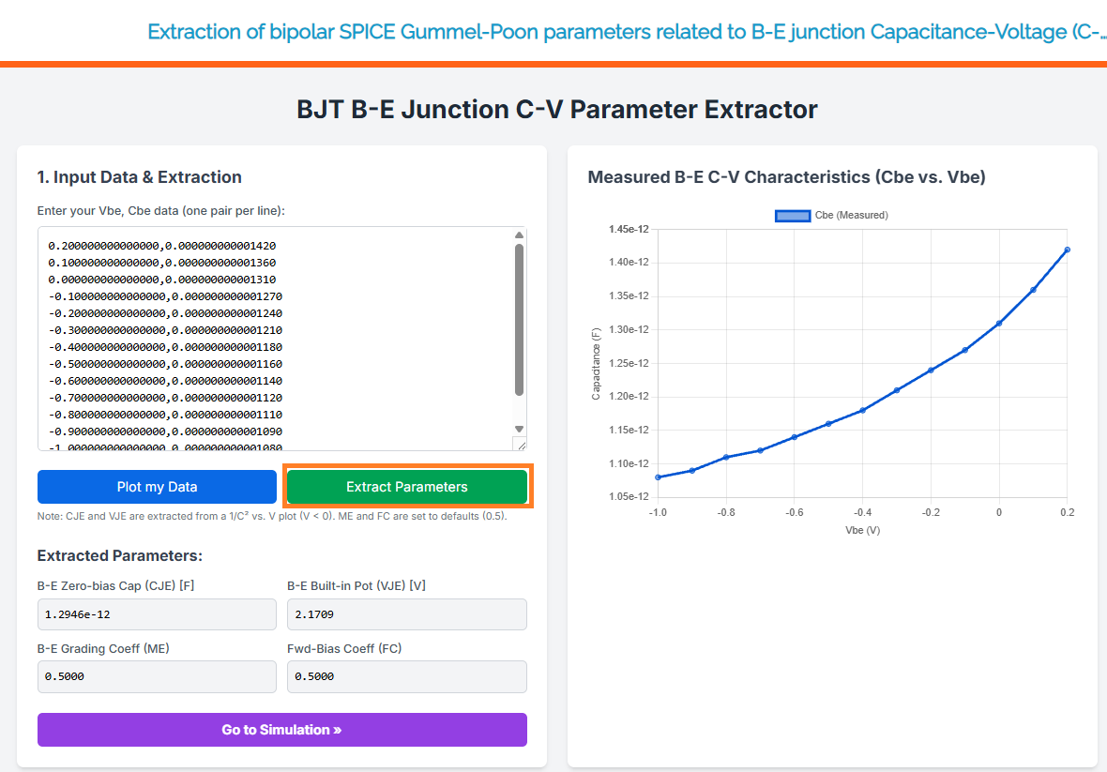
Task: Click the chart data point at Vbe -0.8
Action: (x=726, y=457)
